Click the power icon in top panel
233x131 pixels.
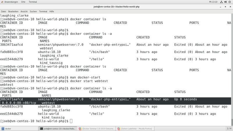(230, 2)
